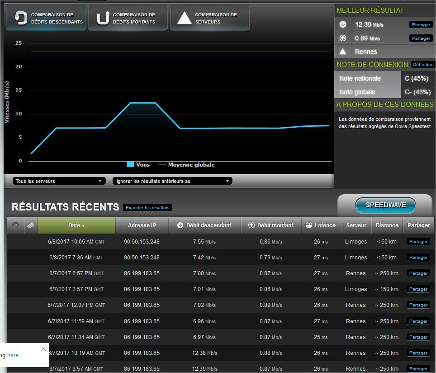This screenshot has height=373, width=436.
Task: Click the SPEEDWAVE button
Action: click(385, 205)
